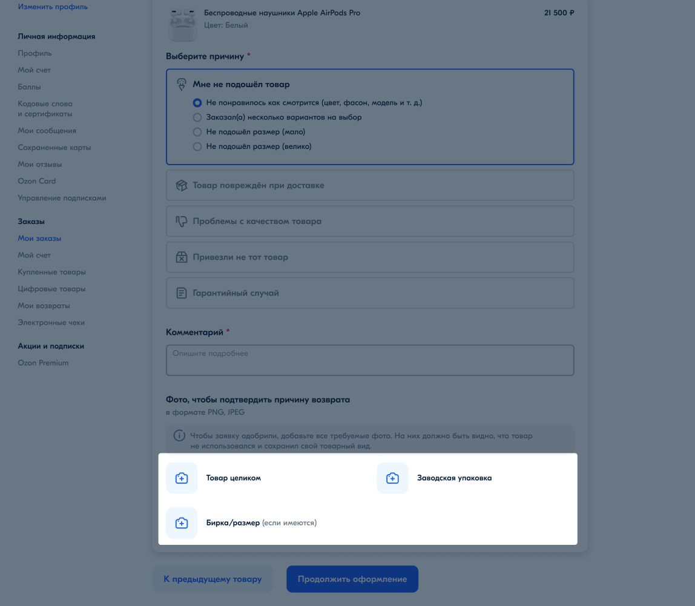The image size is (695, 606).
Task: Click the info icon in photo hint
Action: [179, 436]
